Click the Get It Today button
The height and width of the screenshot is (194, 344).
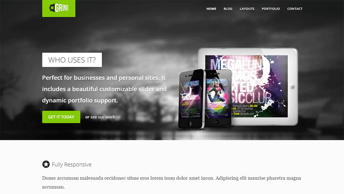[61, 117]
